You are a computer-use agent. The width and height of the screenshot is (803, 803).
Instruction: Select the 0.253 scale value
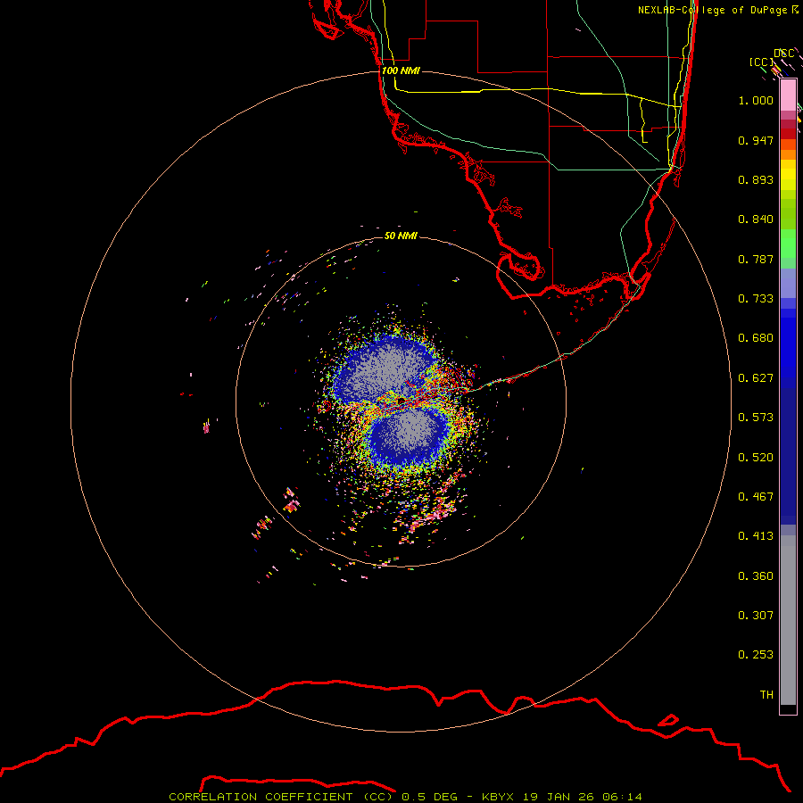tap(756, 655)
